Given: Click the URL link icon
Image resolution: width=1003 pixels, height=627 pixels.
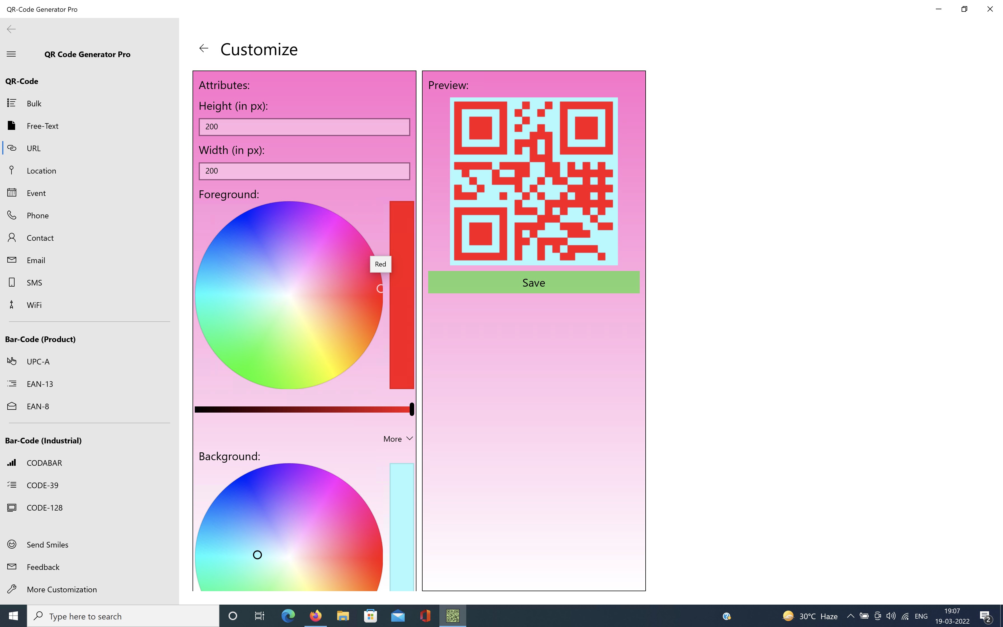Looking at the screenshot, I should (11, 148).
